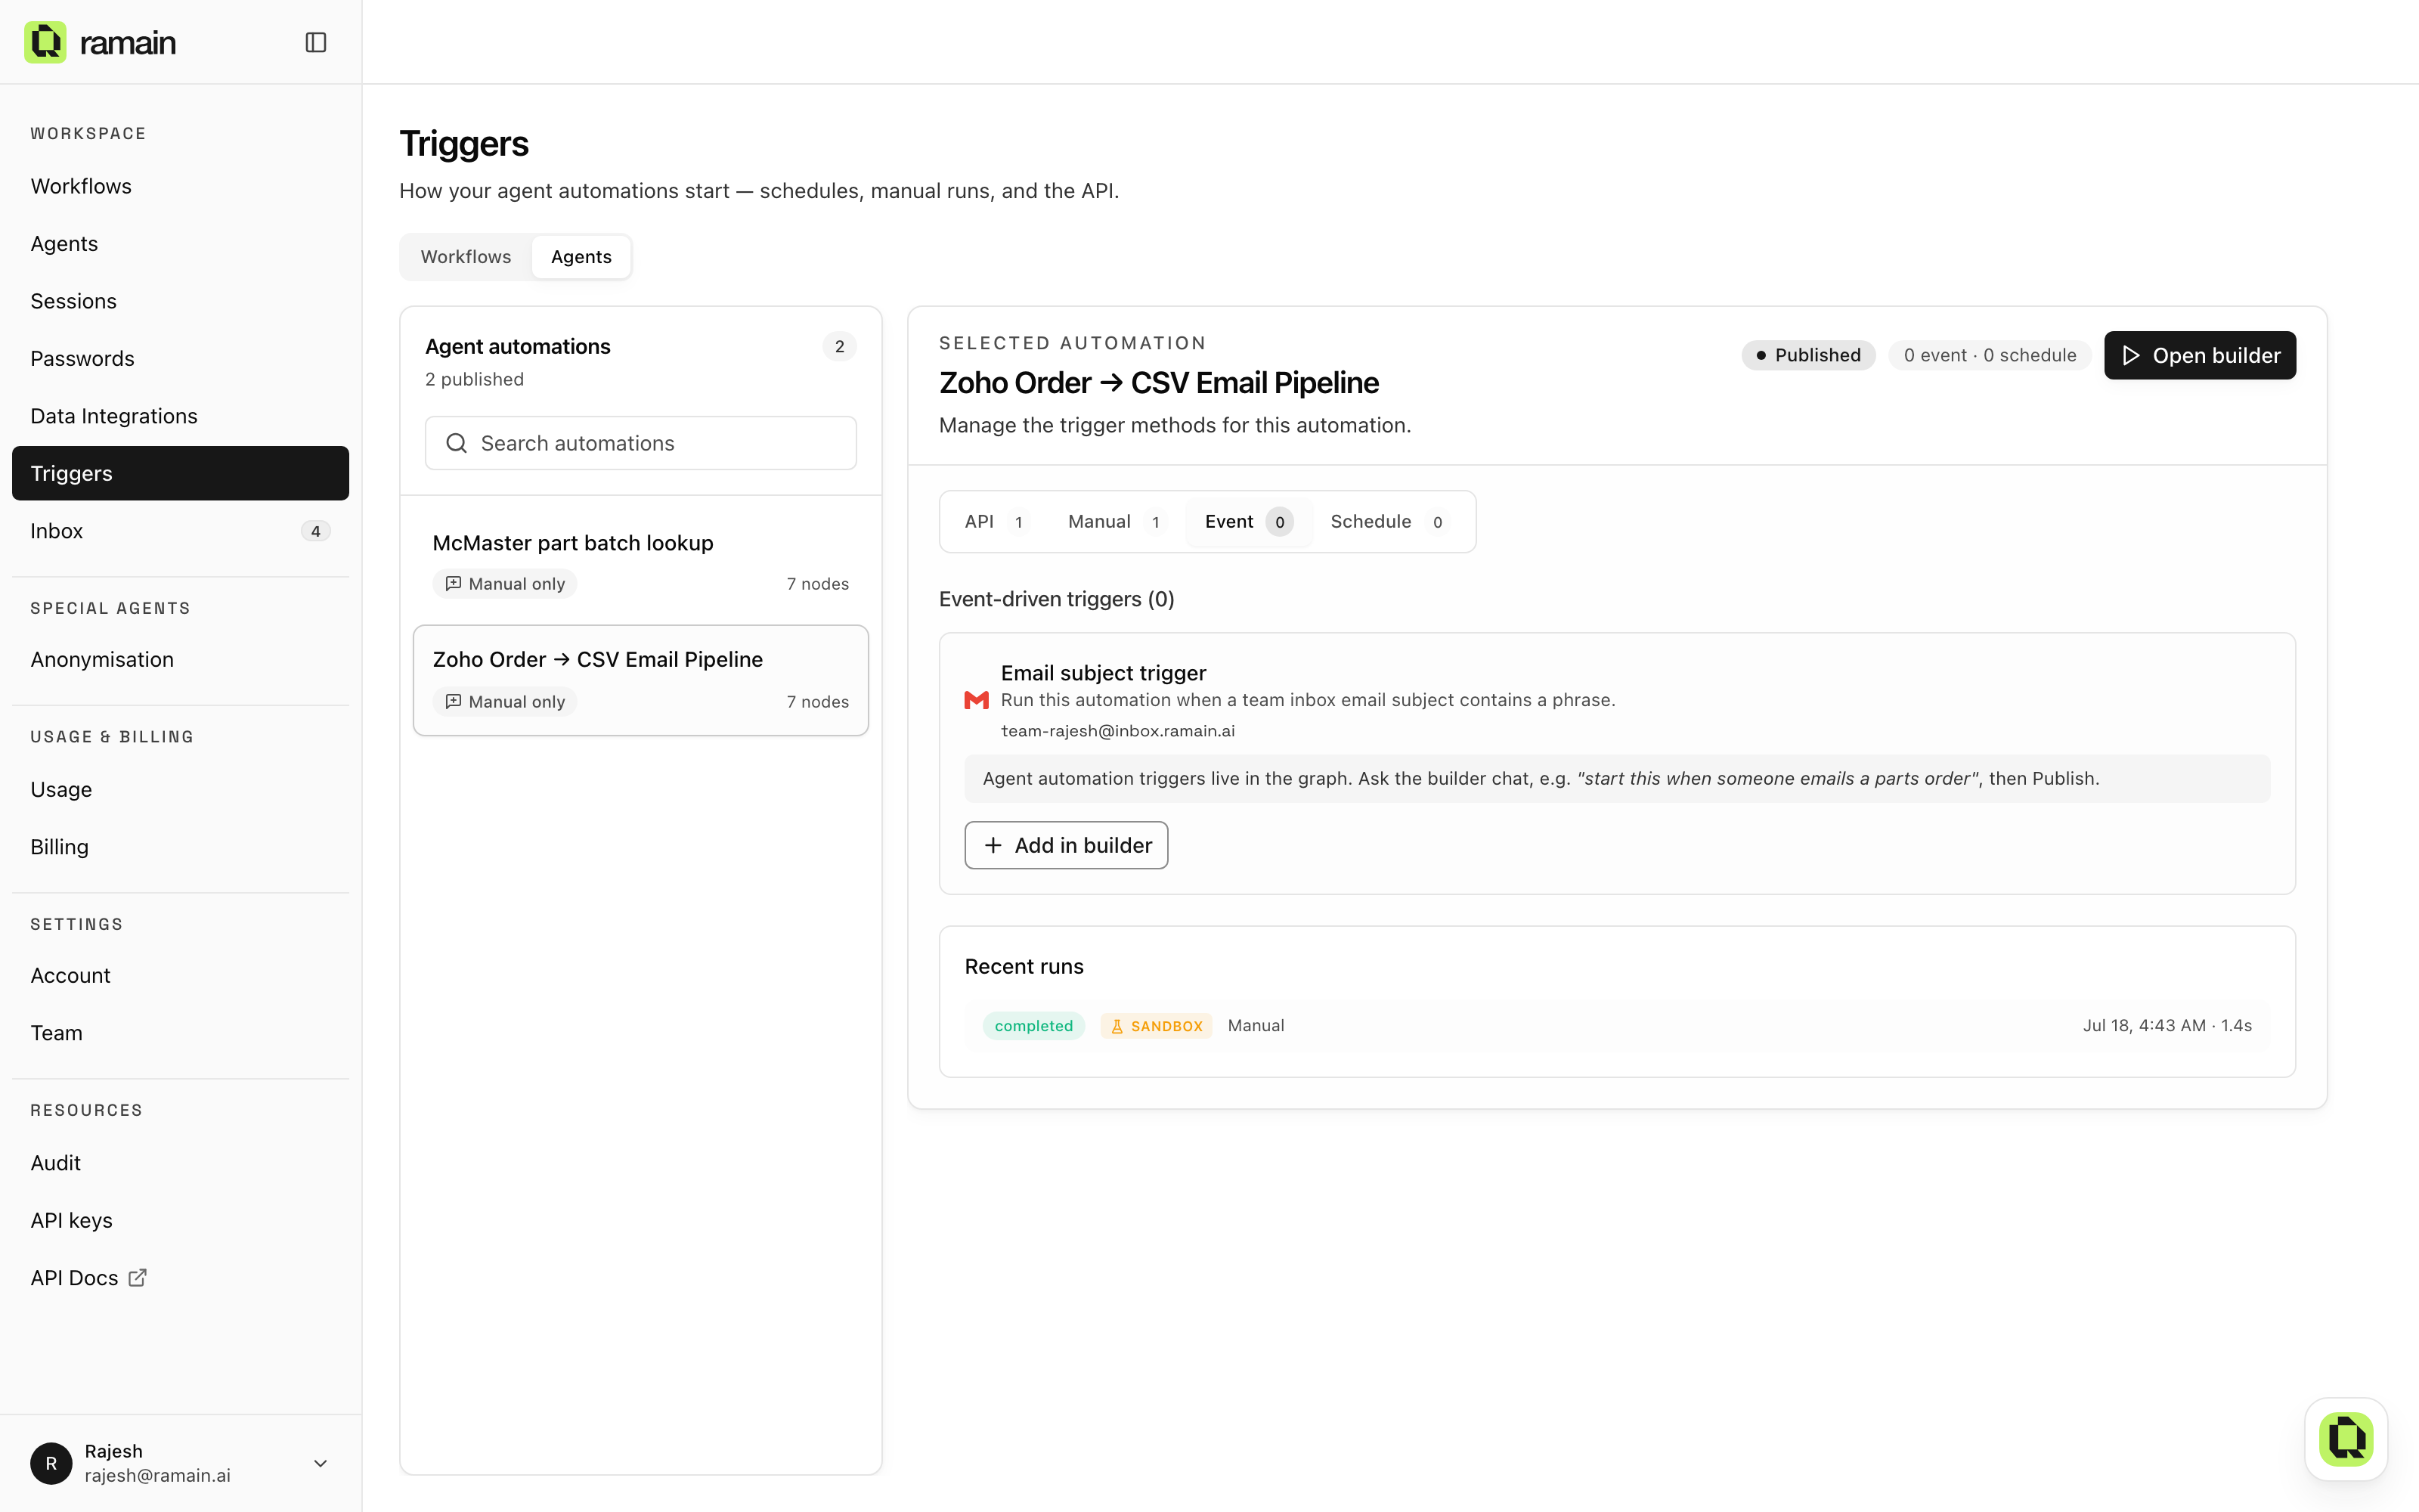Open Anonymisation special agent
The image size is (2419, 1512).
[180, 659]
